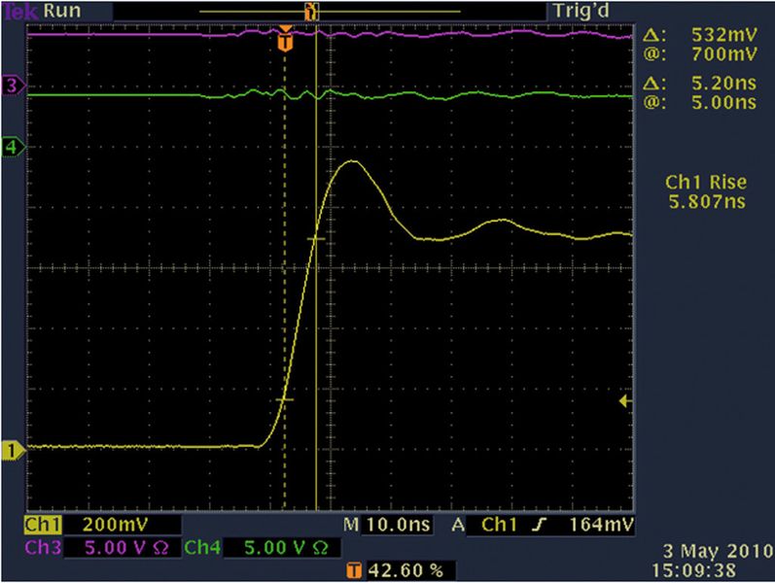Click the green Ch4 channel label
The image size is (775, 583).
pyautogui.click(x=202, y=547)
